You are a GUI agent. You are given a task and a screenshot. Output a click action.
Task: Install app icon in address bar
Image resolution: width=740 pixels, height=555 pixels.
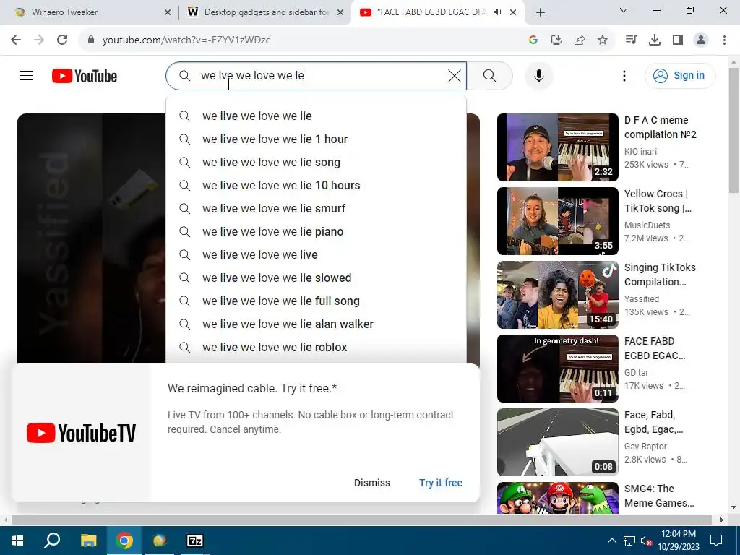pyautogui.click(x=556, y=40)
